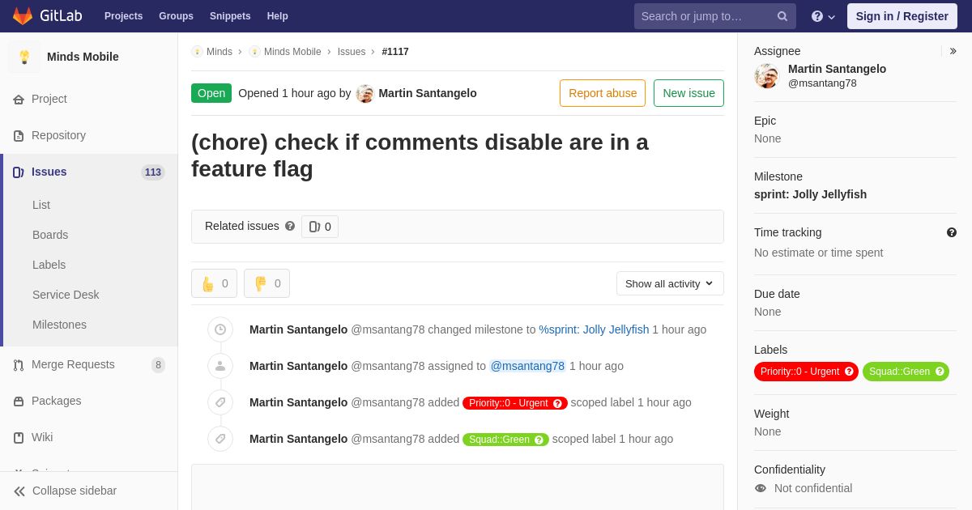This screenshot has height=510, width=972.
Task: Open the Groups top menu
Action: tap(176, 16)
